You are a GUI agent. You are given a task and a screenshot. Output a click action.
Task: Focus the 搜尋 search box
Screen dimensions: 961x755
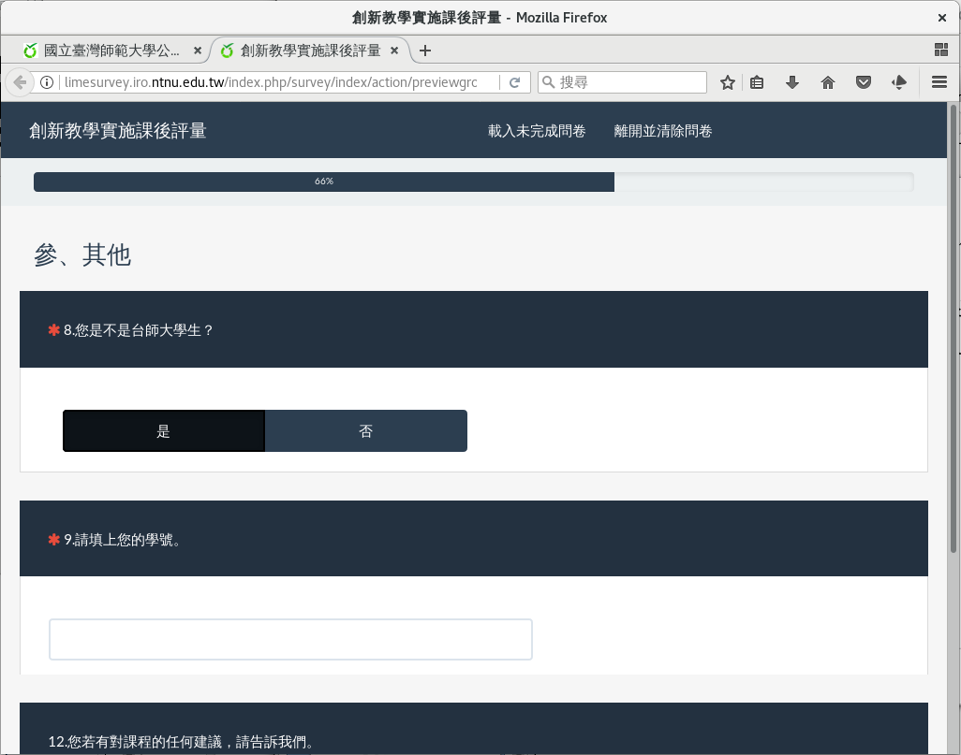click(x=622, y=82)
